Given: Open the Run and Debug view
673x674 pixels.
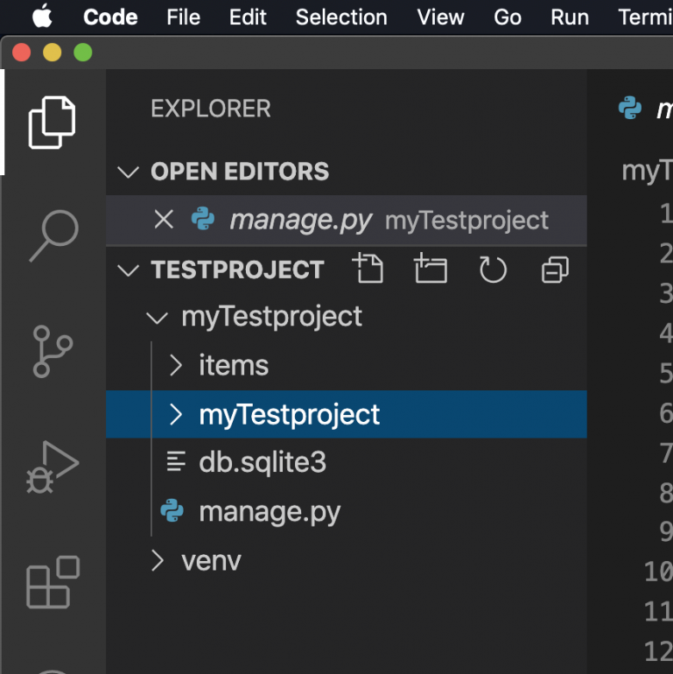Looking at the screenshot, I should point(53,467).
